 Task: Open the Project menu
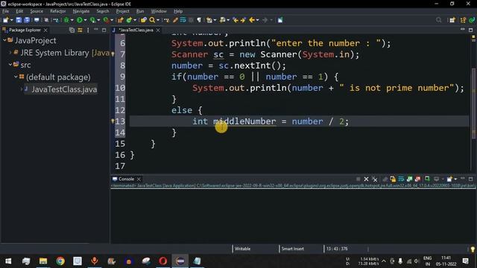(x=122, y=11)
